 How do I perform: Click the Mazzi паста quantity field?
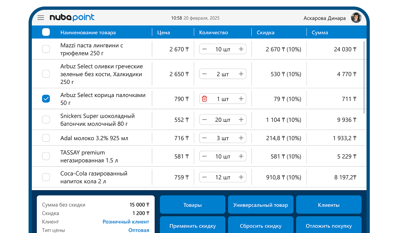click(223, 49)
